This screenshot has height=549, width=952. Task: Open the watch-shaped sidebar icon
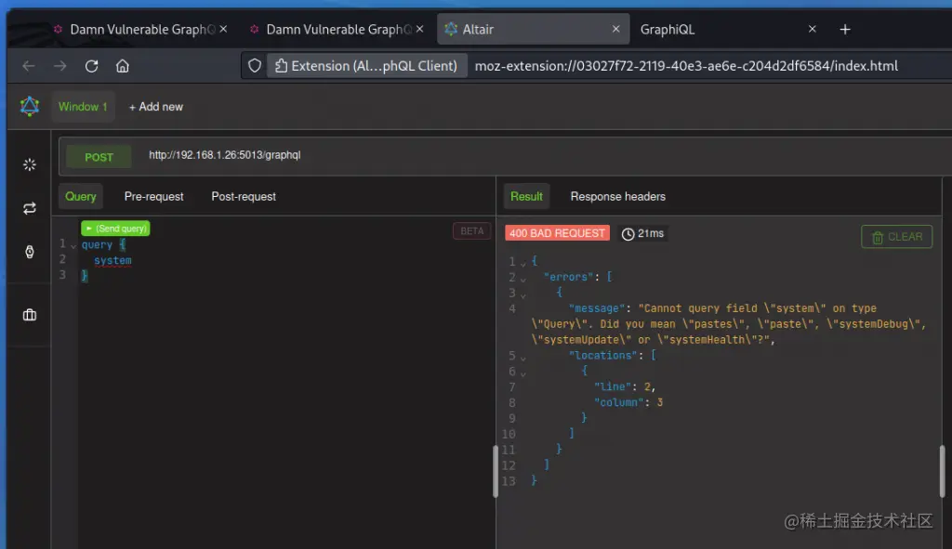[x=29, y=252]
